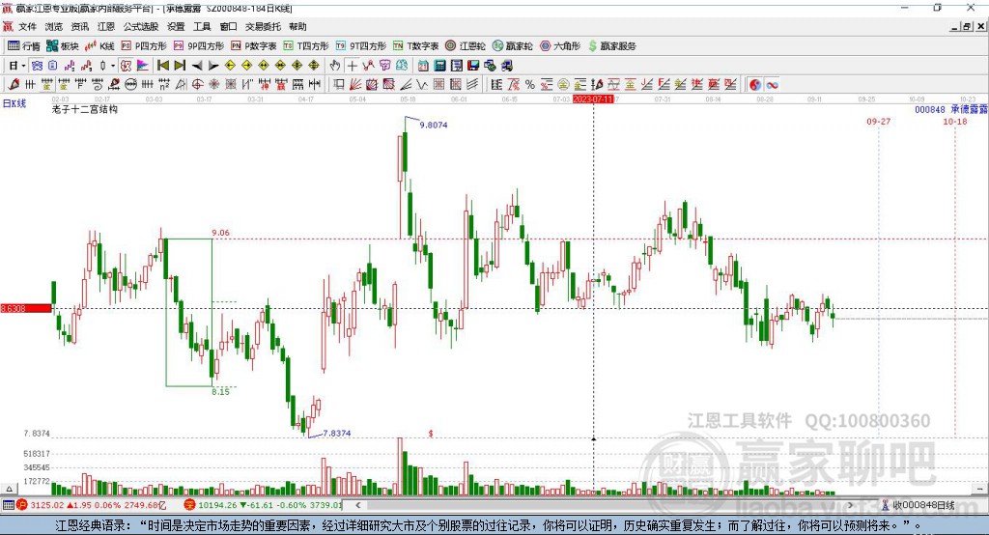Click the calendar icon in toolbar
The image size is (989, 535).
[423, 66]
